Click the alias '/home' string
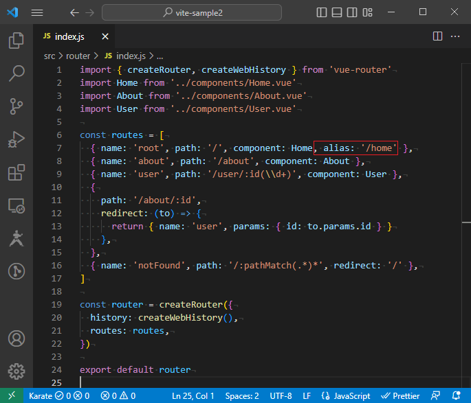Screen dimensions: 471x403 coord(379,148)
